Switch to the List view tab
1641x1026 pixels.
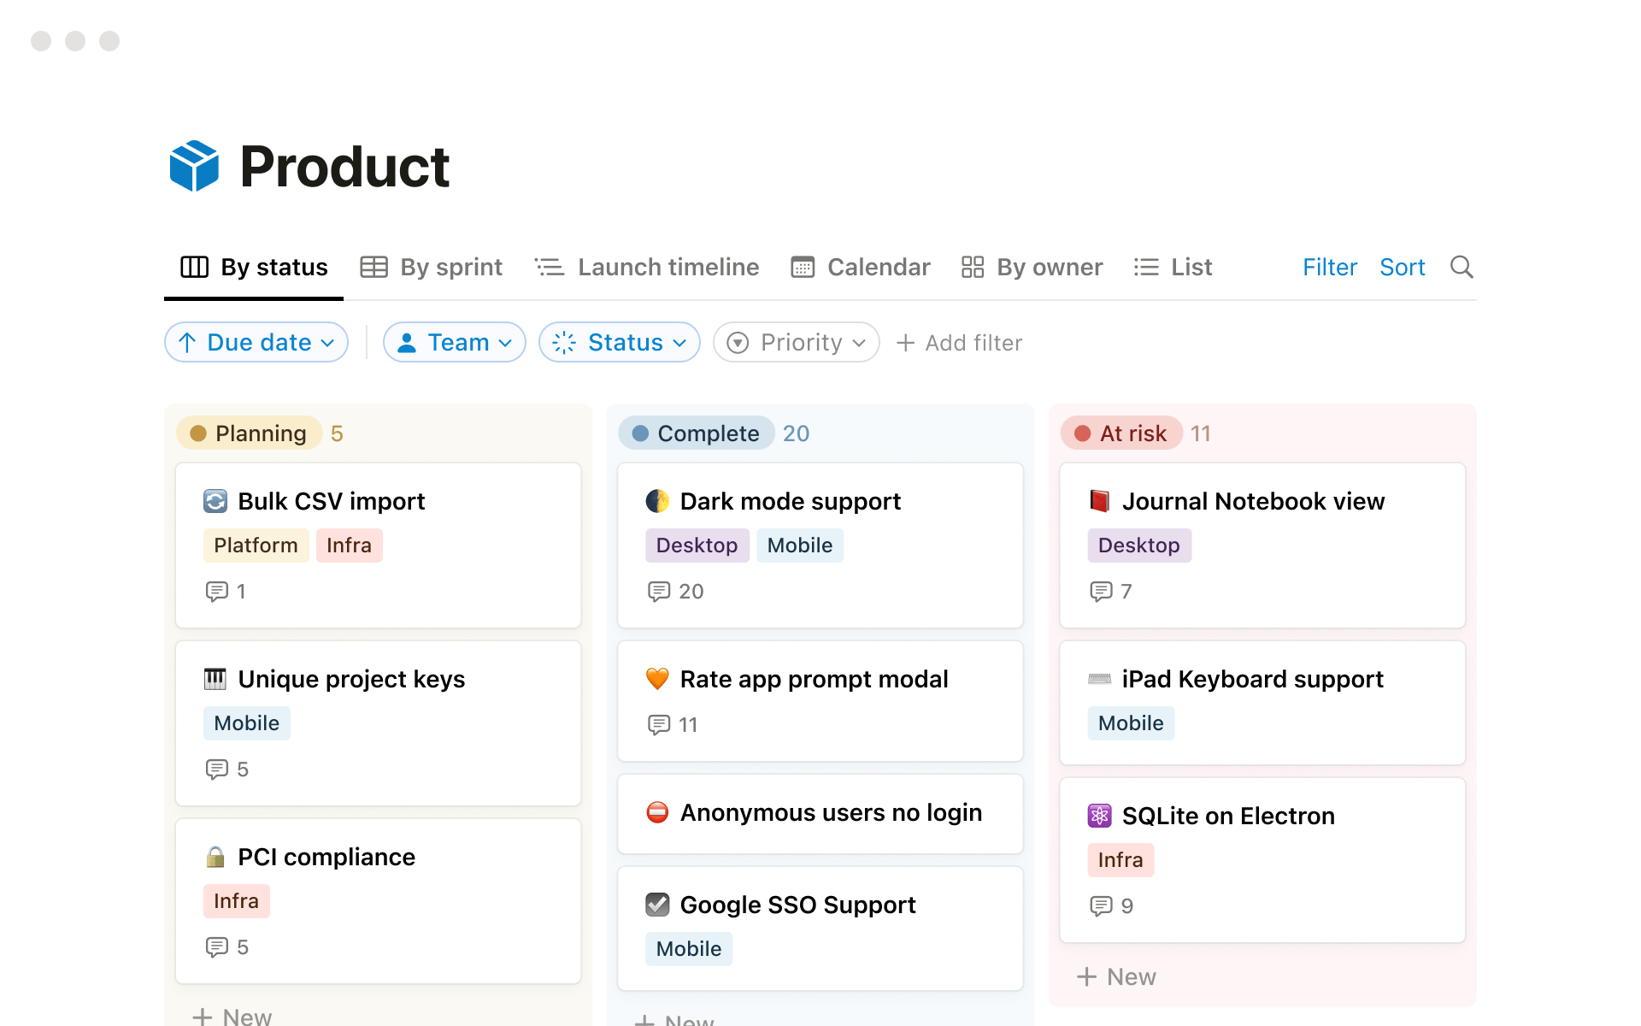(x=1173, y=268)
